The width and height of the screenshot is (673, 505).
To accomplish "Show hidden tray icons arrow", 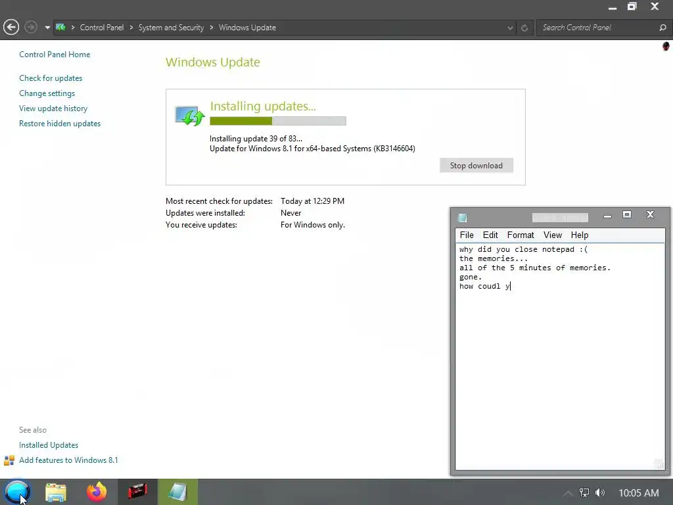I will click(x=568, y=493).
